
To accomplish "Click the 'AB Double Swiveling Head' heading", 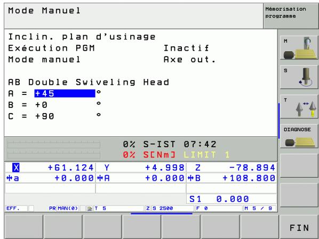I will [89, 82].
